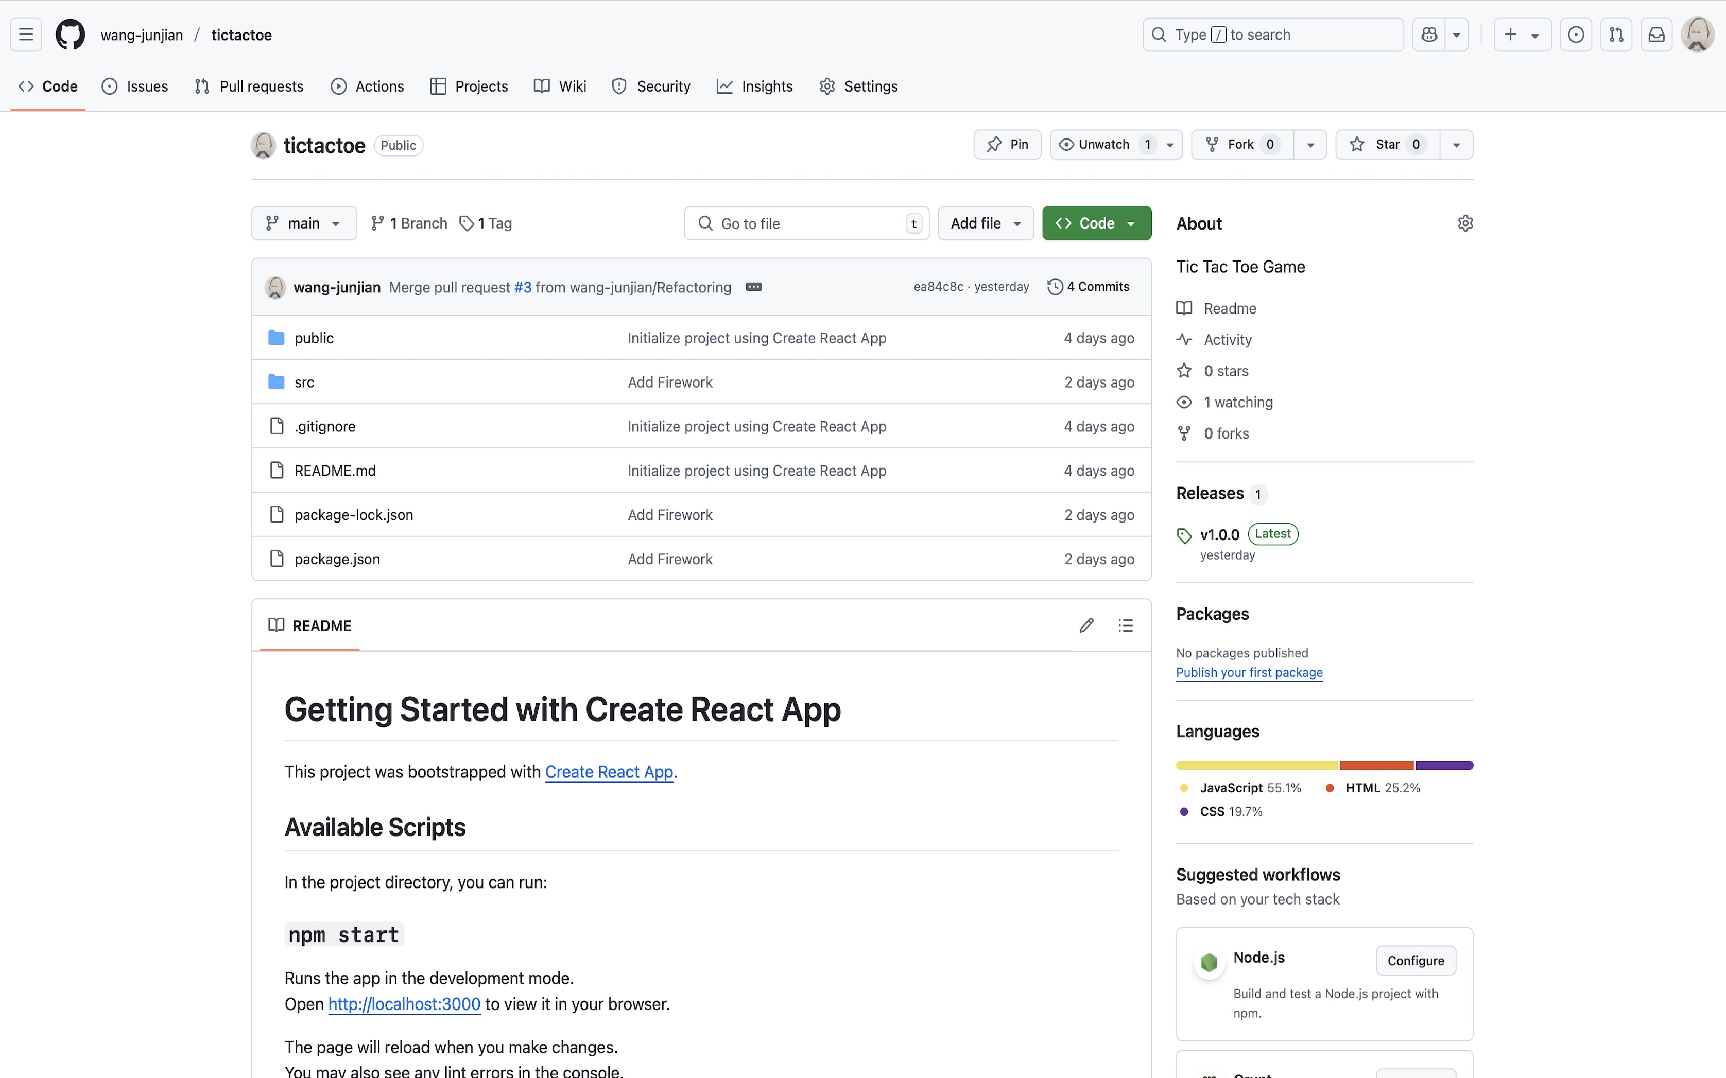The height and width of the screenshot is (1078, 1726).
Task: Open the README outline list icon
Action: tap(1125, 625)
